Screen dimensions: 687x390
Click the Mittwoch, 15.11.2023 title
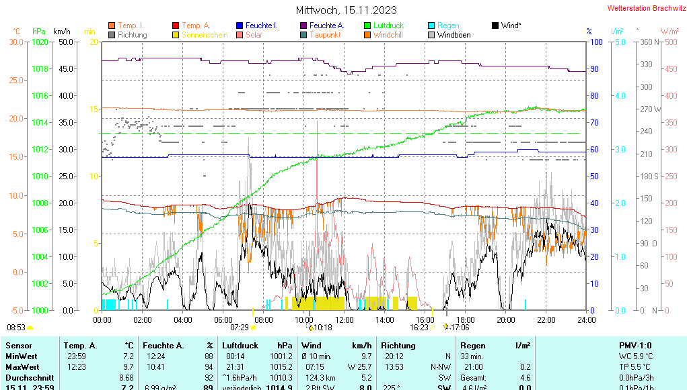click(x=346, y=10)
